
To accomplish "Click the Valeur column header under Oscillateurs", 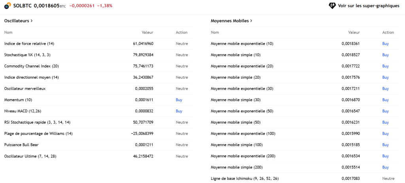I will [147, 32].
